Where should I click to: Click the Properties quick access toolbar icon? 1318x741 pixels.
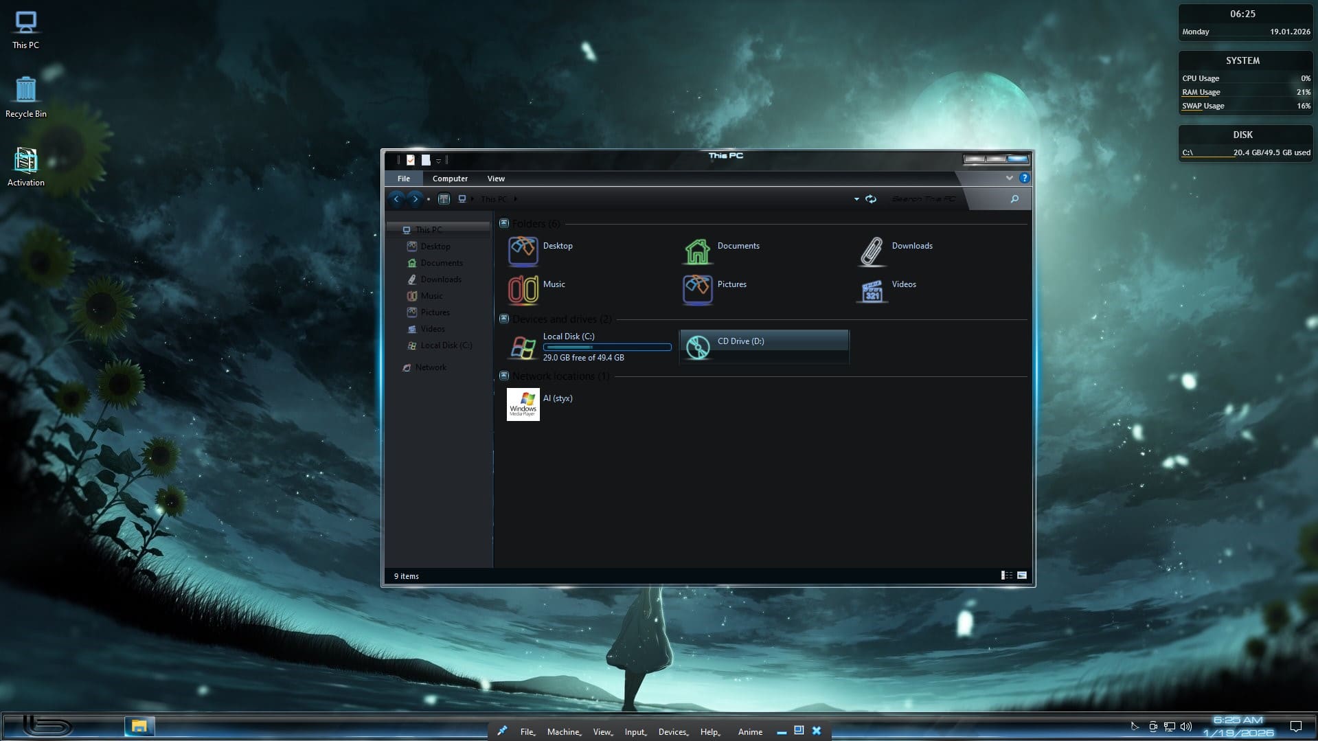pyautogui.click(x=411, y=160)
